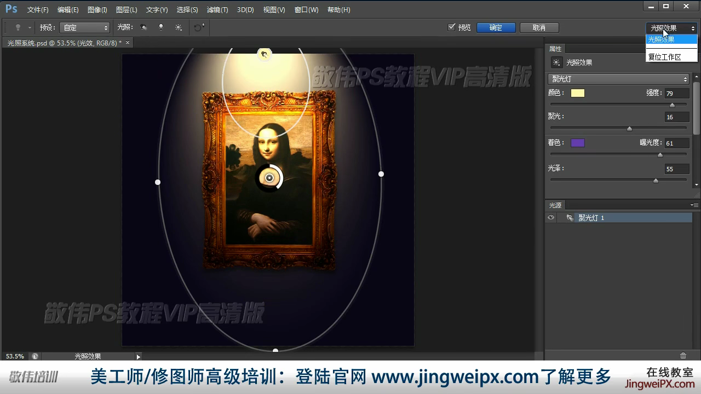The height and width of the screenshot is (394, 701).
Task: Click the light center control on canvas
Action: click(269, 178)
